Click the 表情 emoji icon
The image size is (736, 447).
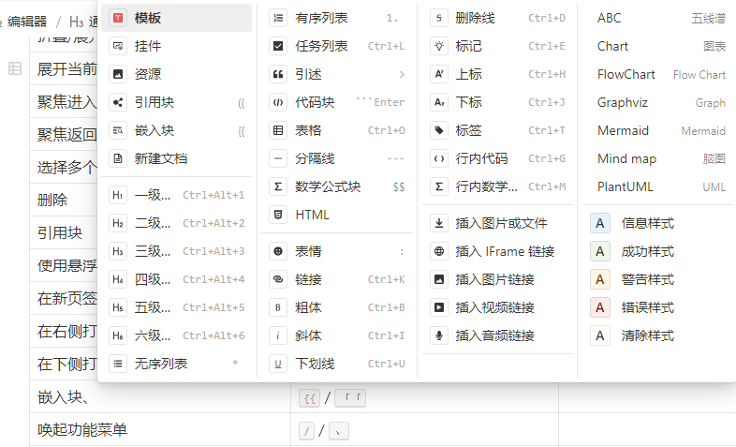point(278,251)
